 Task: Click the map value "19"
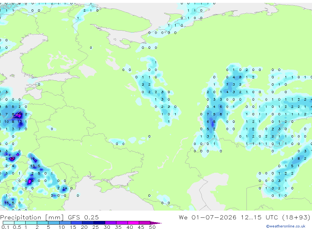[x=32, y=159]
